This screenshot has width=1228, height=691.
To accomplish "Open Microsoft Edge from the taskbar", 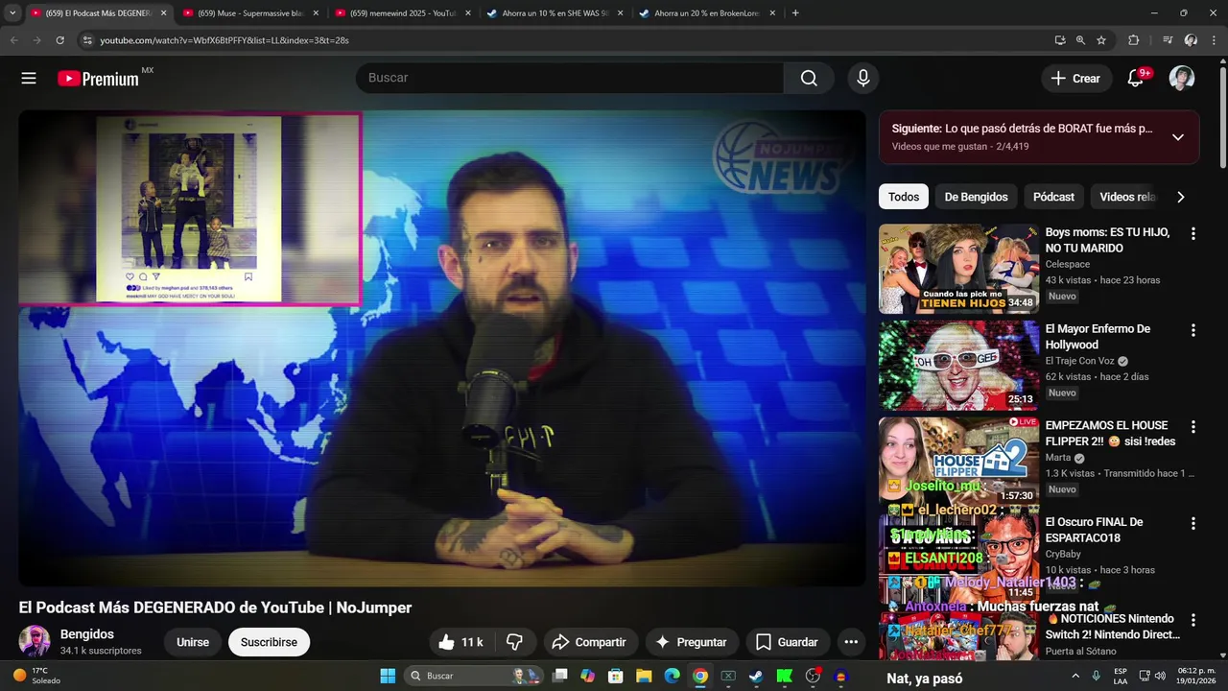I will click(672, 676).
